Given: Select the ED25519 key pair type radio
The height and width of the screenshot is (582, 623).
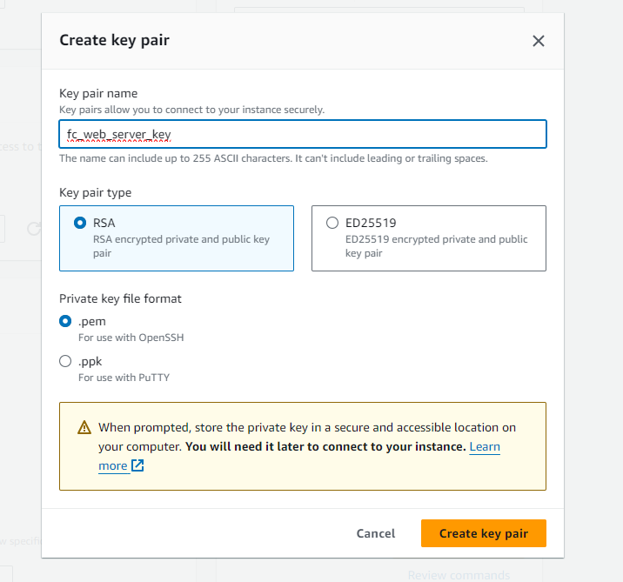Looking at the screenshot, I should tap(332, 223).
